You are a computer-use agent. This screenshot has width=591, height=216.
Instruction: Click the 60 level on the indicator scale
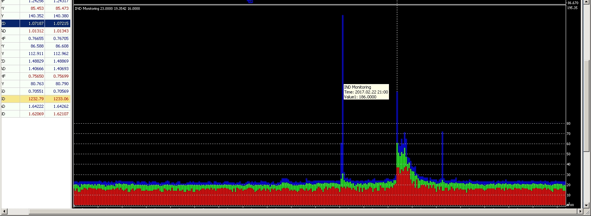[569, 144]
